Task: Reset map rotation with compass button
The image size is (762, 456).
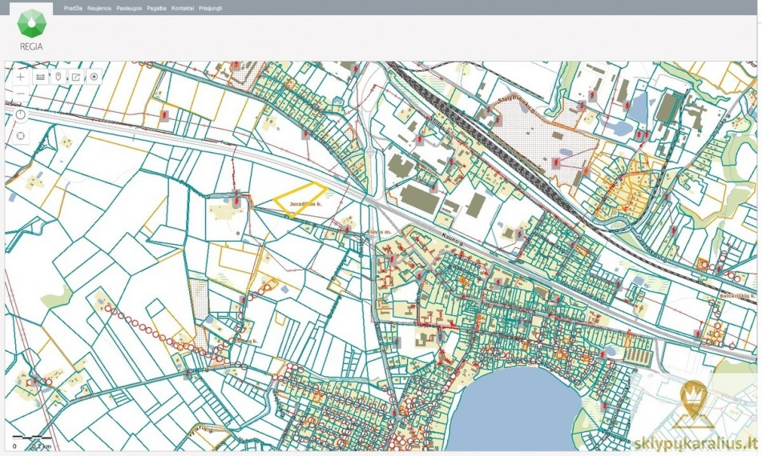Action: click(20, 115)
